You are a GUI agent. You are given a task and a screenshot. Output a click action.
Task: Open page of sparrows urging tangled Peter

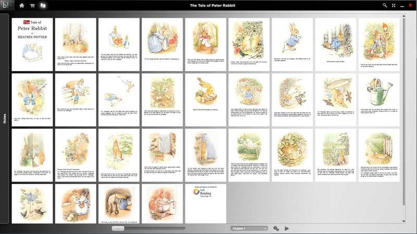[292, 100]
